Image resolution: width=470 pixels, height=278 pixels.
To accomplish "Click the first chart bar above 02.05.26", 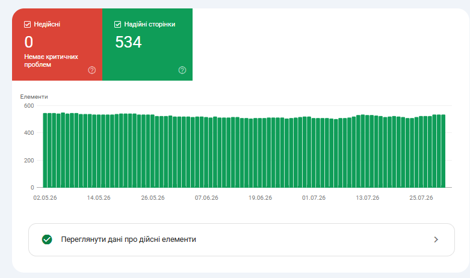I will click(45, 150).
